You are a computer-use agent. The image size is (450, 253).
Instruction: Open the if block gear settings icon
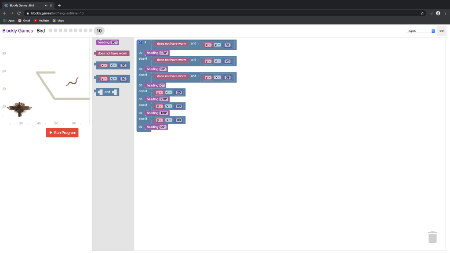tap(141, 43)
